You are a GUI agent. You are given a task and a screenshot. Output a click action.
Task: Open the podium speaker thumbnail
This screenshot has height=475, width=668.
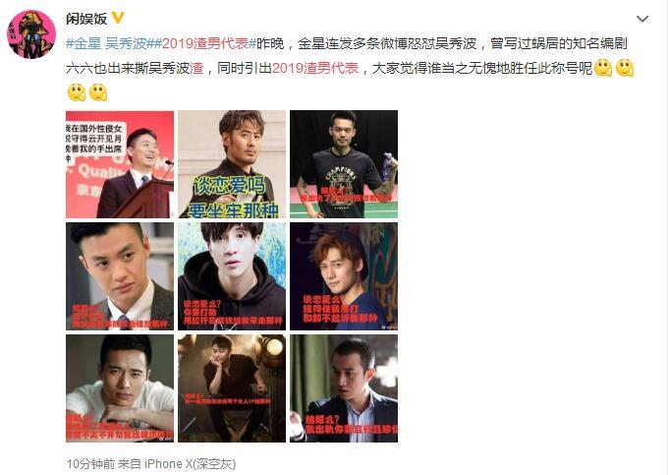(120, 164)
